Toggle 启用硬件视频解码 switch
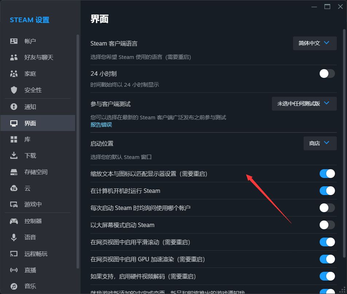Viewport: 347px width, 294px height. 327,276
